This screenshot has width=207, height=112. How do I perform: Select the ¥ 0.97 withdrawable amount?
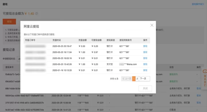point(95,52)
